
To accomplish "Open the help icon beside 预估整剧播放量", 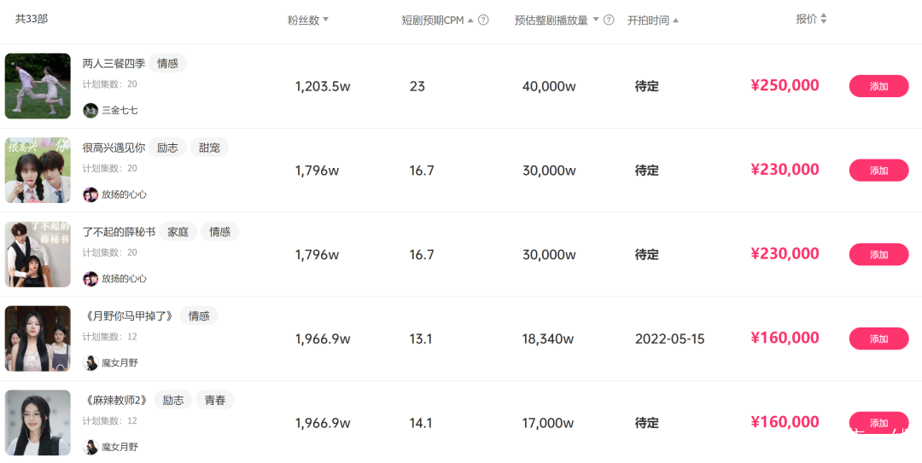I will tap(609, 20).
